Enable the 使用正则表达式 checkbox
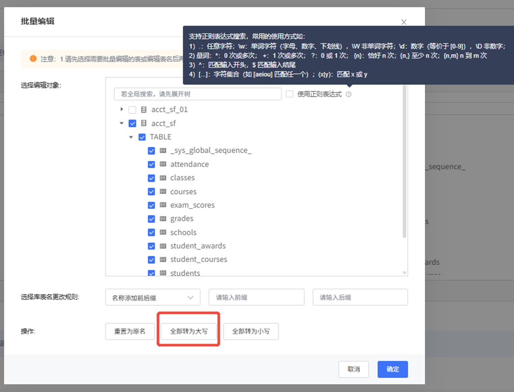 point(289,94)
